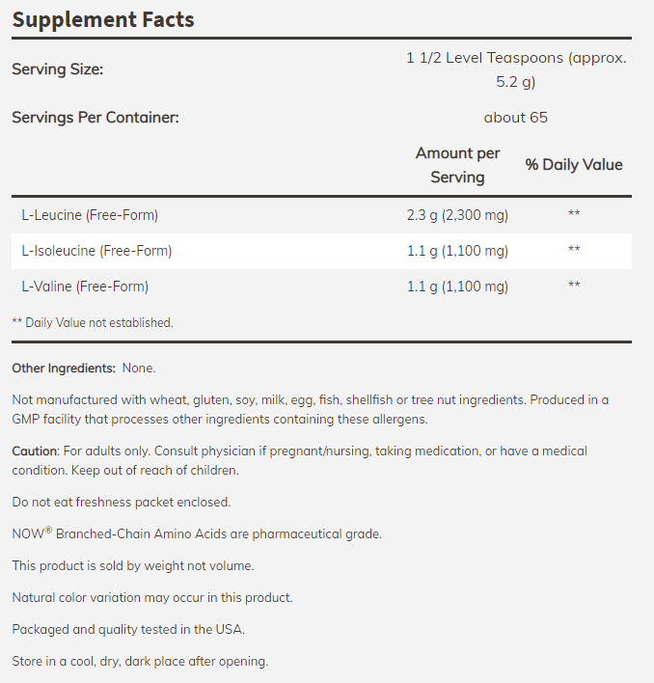The height and width of the screenshot is (683, 654).
Task: Click the L-Isoleucine 1.1 g amount
Action: tap(457, 251)
